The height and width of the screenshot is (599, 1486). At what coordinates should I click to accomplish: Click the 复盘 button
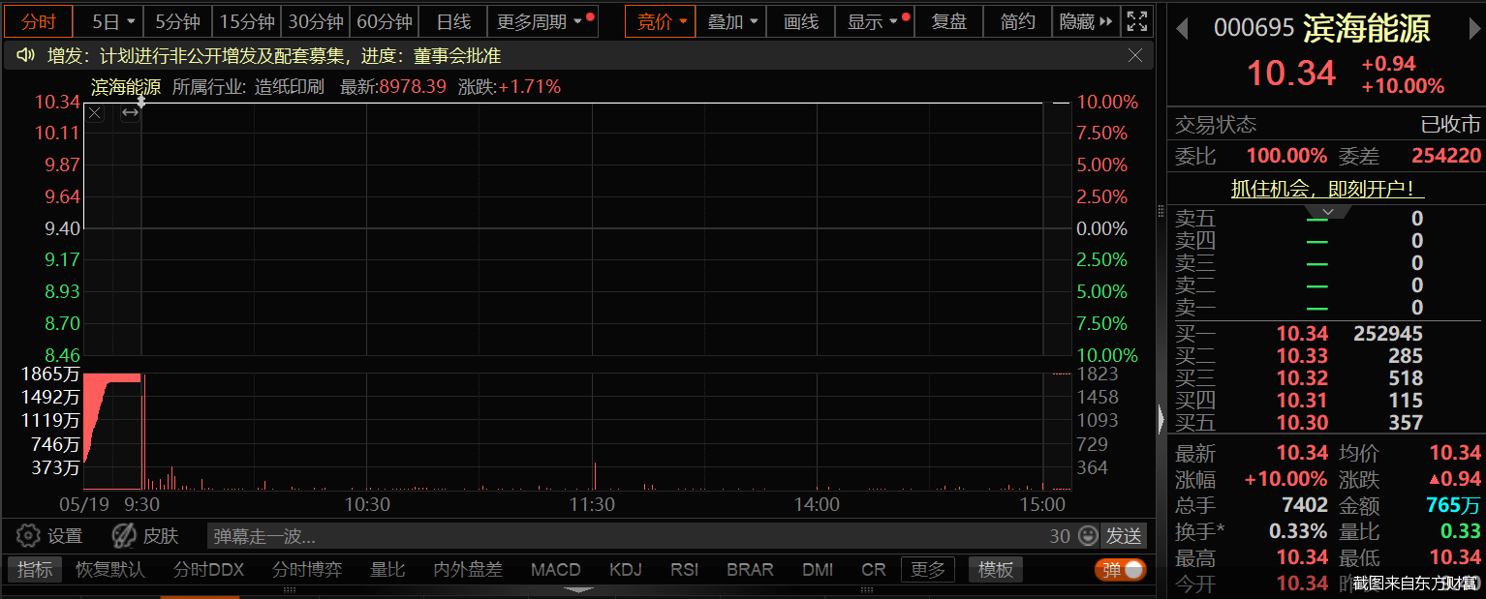point(949,21)
